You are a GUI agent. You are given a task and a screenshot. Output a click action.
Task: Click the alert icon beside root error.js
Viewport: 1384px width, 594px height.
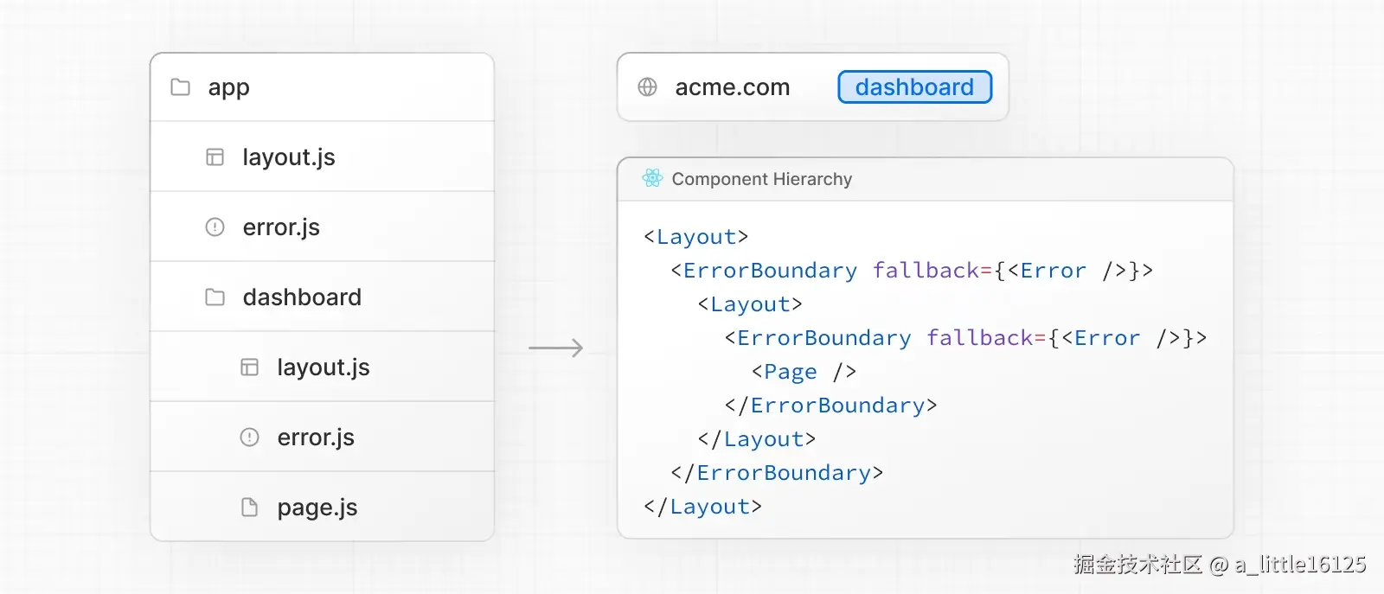tap(215, 227)
